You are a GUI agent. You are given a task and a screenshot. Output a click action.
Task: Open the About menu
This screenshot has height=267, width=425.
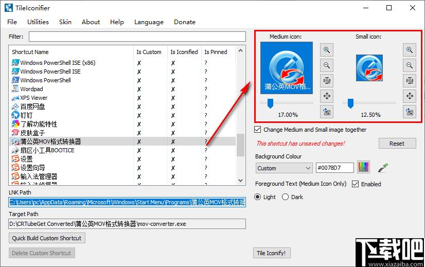click(91, 22)
